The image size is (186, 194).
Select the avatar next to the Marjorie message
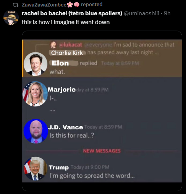click(x=35, y=94)
